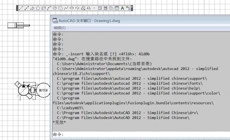Viewport: 230px width, 140px height.
Task: Open the Table tool
Action: [x=117, y=8]
